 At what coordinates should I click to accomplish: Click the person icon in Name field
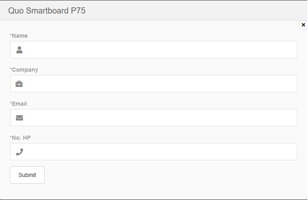[x=19, y=50]
